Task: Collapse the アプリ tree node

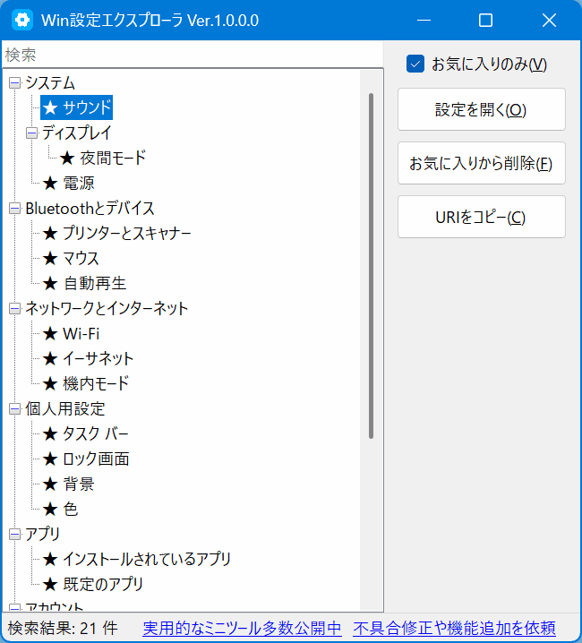Action: pos(14,535)
